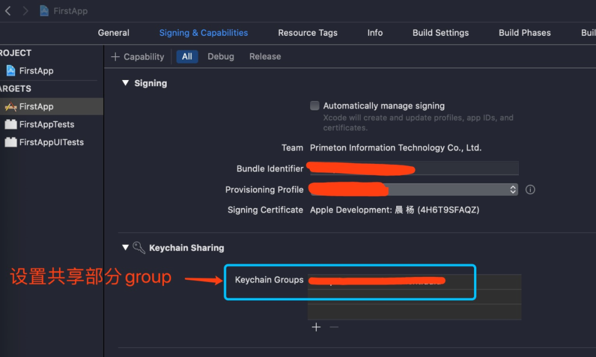The width and height of the screenshot is (596, 357).
Task: Open the Provisioning Profile dropdown
Action: tap(414, 189)
